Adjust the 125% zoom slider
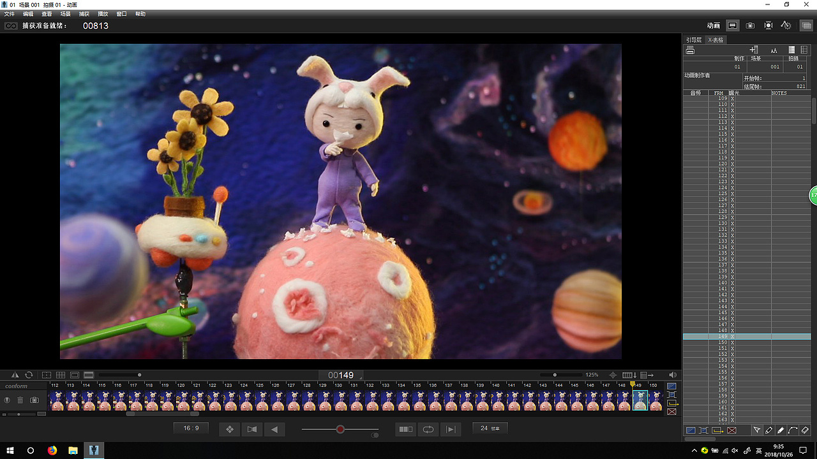 pyautogui.click(x=560, y=375)
